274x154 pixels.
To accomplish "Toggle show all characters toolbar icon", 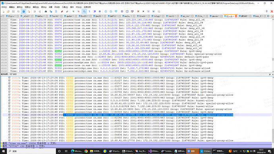I will pos(89,12).
